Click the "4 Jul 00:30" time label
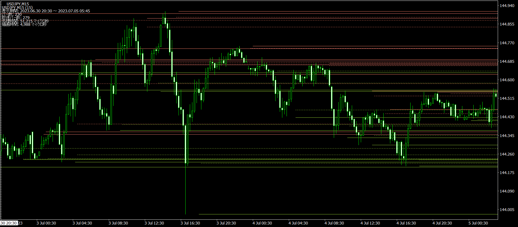518x227 pixels. [x=262, y=223]
